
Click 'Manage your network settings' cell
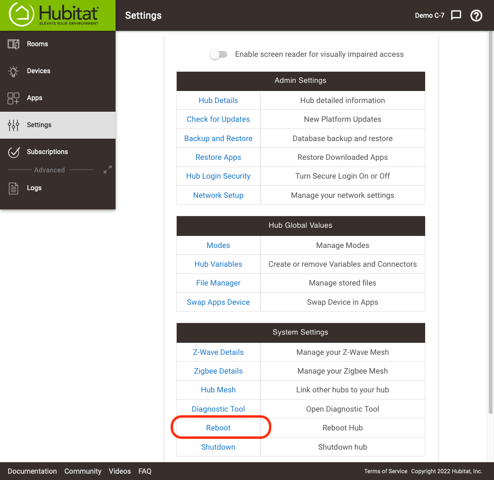tap(342, 195)
